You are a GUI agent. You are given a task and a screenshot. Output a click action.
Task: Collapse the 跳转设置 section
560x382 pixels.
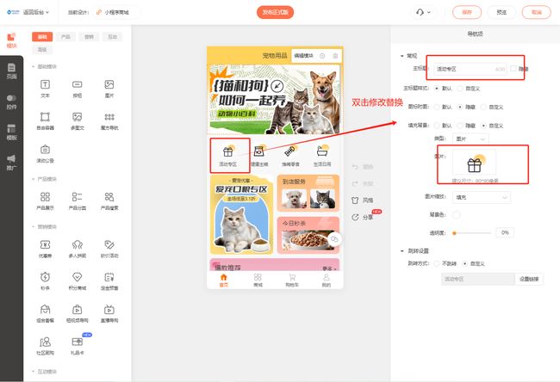coord(402,251)
